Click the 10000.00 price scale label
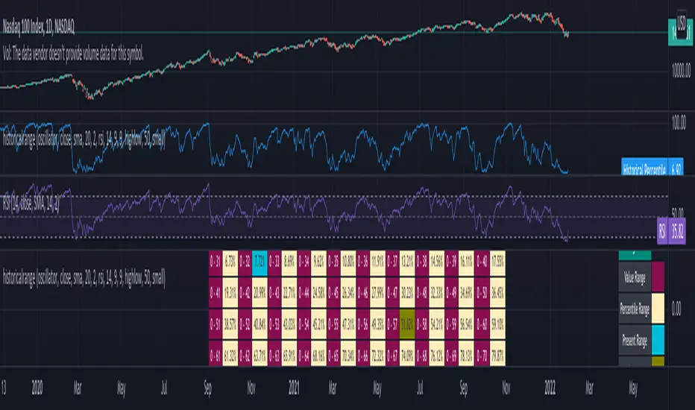Screen dimensions: 695x410 [x=682, y=70]
